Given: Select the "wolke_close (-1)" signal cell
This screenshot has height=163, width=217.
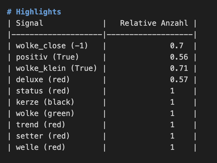Looking at the screenshot, I should click(x=52, y=46).
